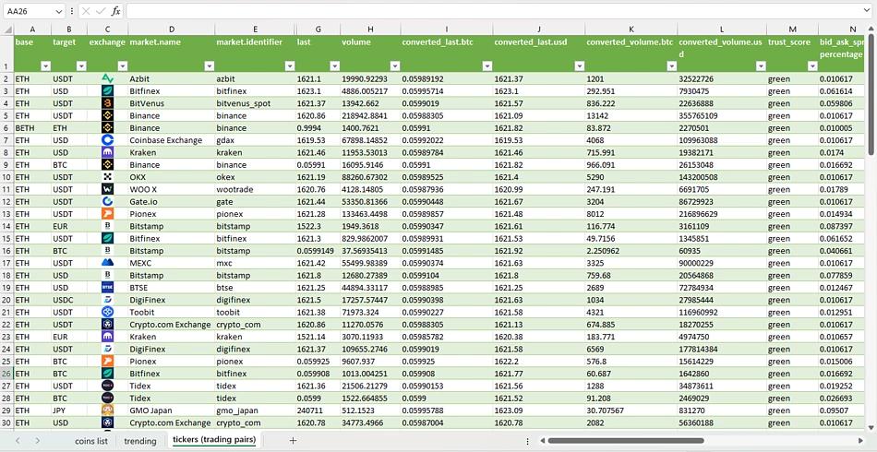Viewport: 877px width, 452px height.
Task: Select the gmo_japan identifier cell
Action: click(255, 410)
